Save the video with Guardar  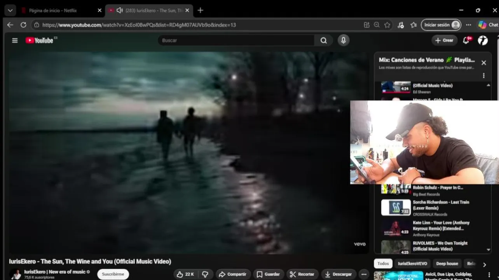pos(269,274)
